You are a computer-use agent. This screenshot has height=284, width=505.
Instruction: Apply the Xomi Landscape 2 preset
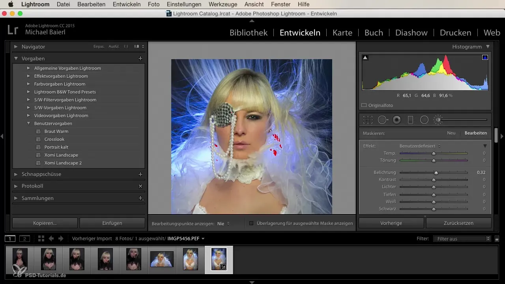(63, 163)
